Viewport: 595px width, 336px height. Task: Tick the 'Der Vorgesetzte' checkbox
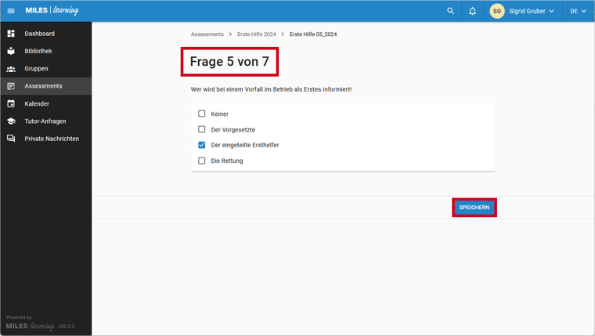(202, 129)
